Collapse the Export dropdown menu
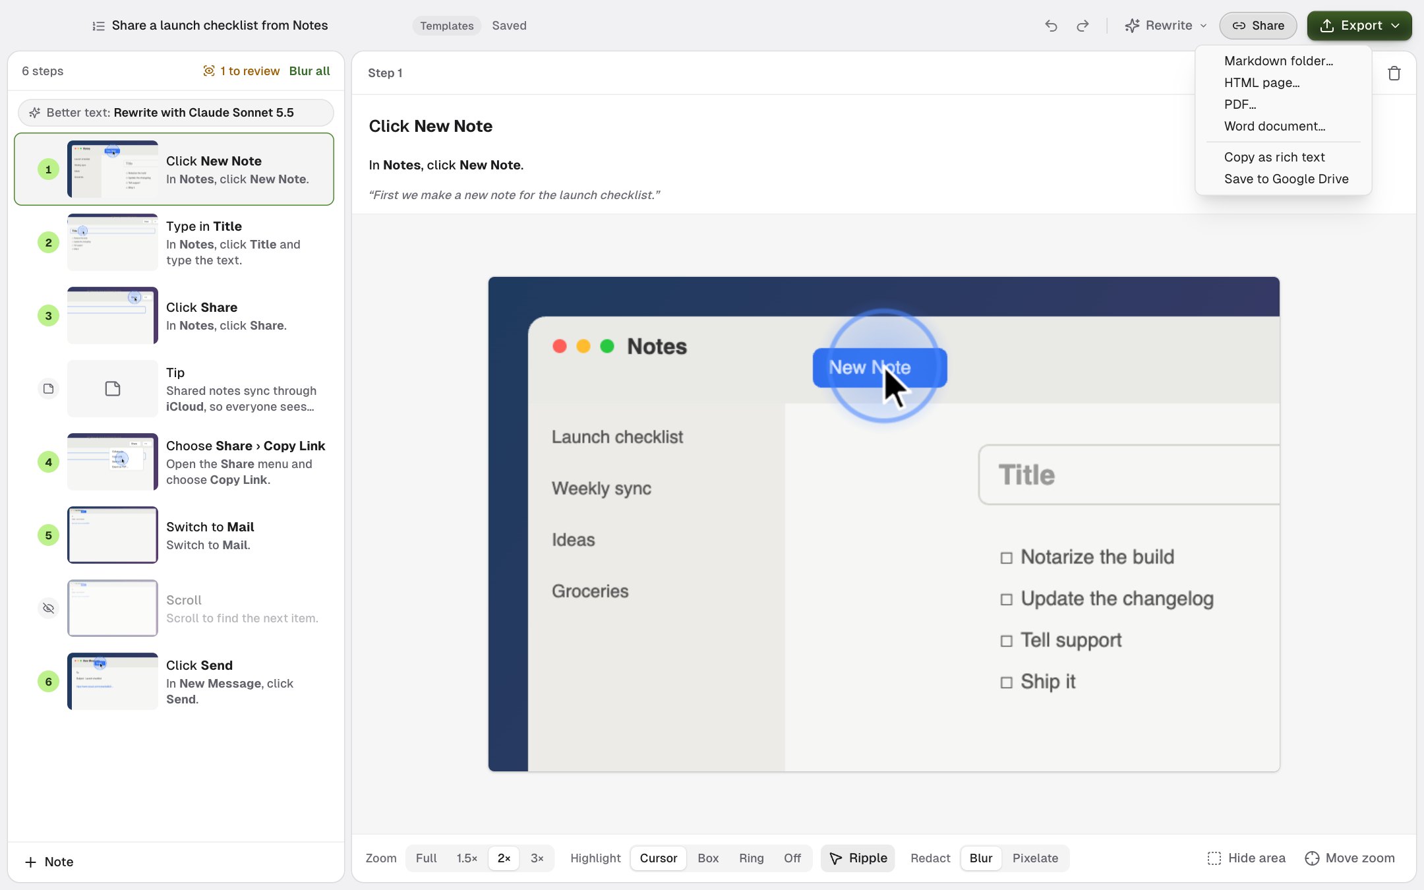 [1359, 26]
